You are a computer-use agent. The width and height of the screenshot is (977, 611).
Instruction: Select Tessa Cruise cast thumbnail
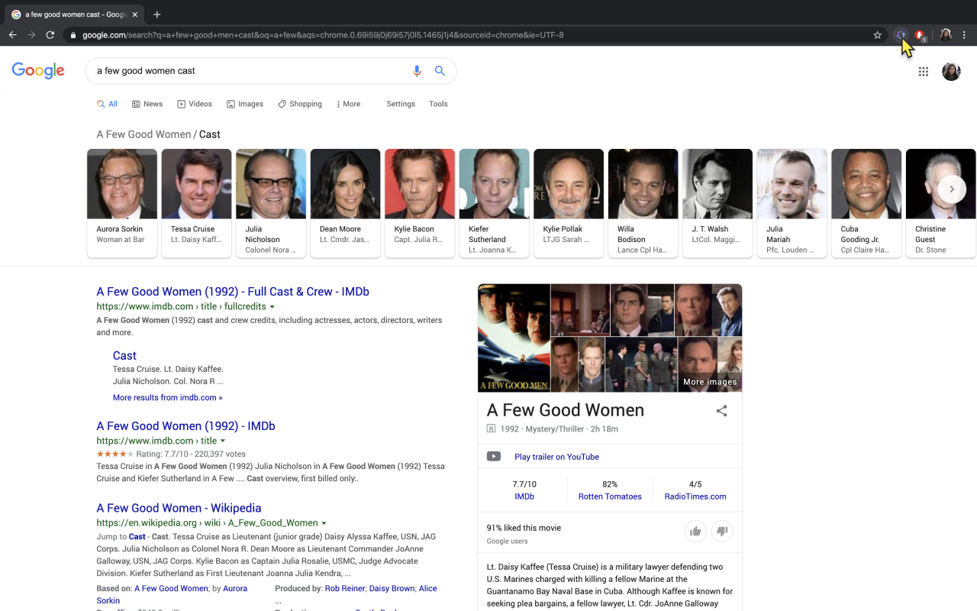click(196, 184)
